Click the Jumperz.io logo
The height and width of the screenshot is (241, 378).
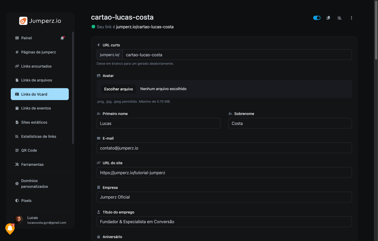coord(40,21)
